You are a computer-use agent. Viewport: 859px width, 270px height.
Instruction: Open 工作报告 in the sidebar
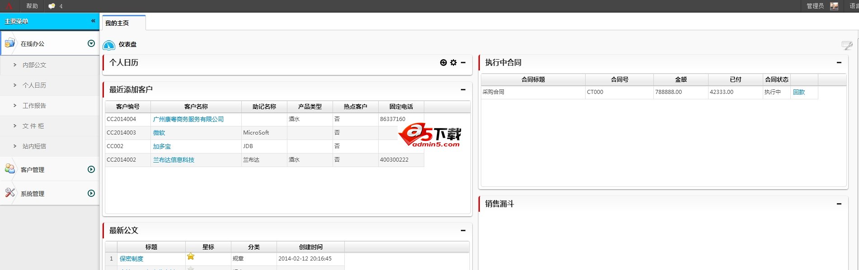[34, 106]
